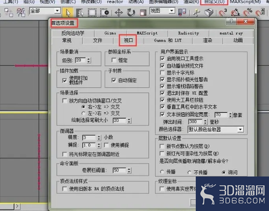Toggle the Percent Snap icon
Viewport: 269px width, 211px height.
[248, 13]
